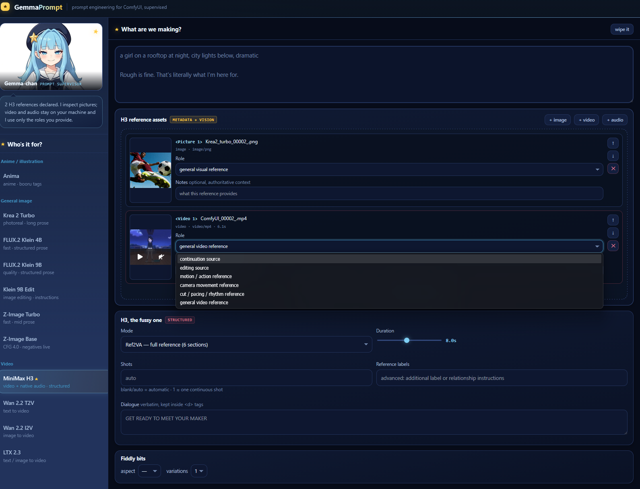Choose 'cut / pacing / rhythm reference' option
The height and width of the screenshot is (489, 640).
(x=389, y=294)
